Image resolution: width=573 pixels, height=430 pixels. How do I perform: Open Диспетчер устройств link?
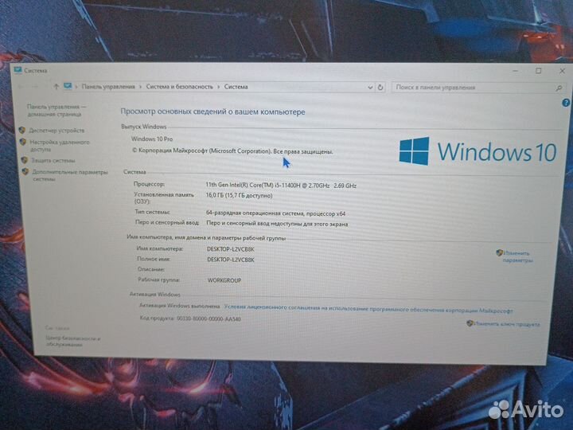[x=57, y=130]
